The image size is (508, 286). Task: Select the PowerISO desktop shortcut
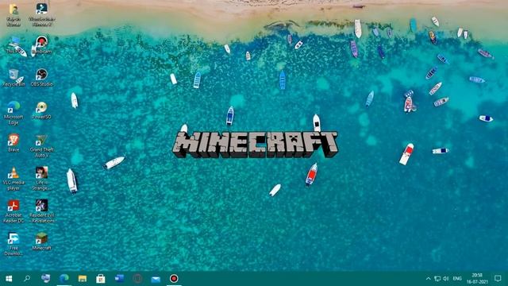42,110
